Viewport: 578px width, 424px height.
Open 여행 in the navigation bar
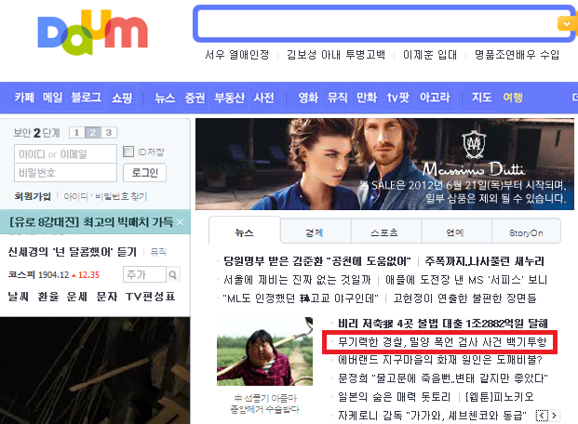click(x=513, y=98)
